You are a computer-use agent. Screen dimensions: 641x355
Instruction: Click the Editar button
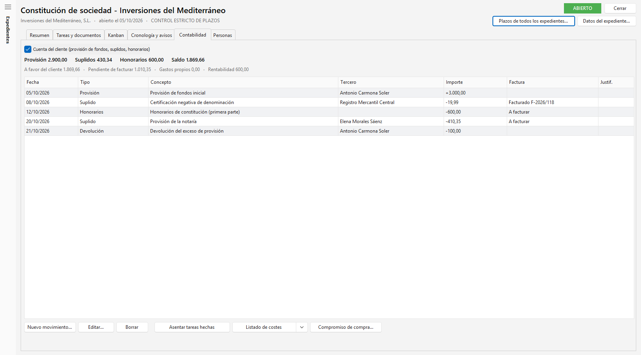click(96, 327)
